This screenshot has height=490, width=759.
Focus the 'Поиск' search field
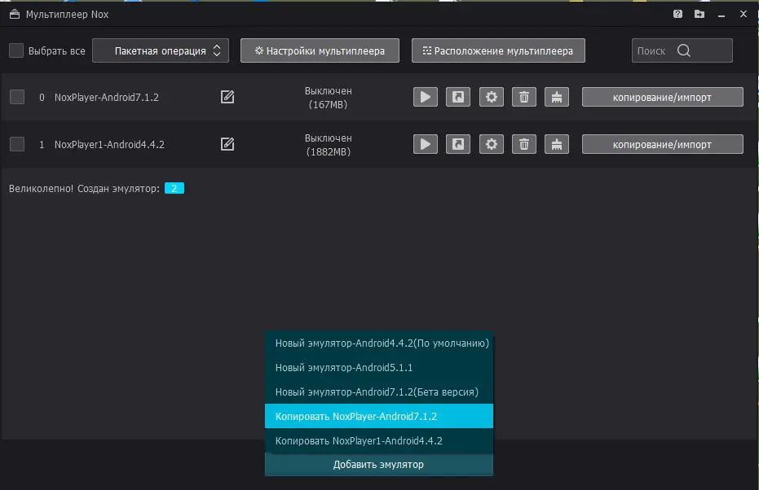click(x=682, y=50)
